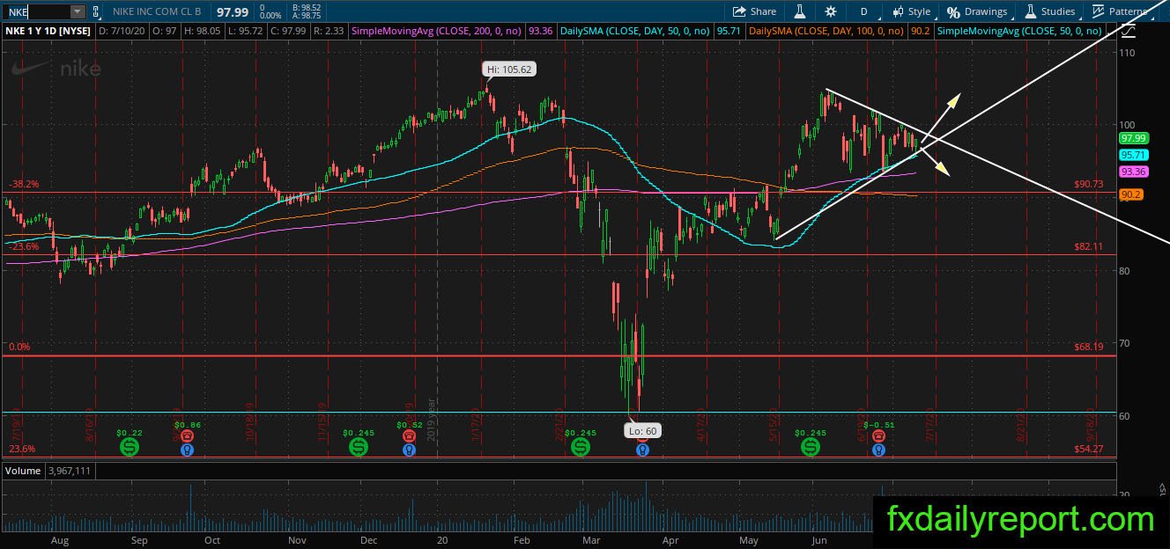Click the -23.6% Fibonacci label
This screenshot has height=549, width=1170.
23,247
